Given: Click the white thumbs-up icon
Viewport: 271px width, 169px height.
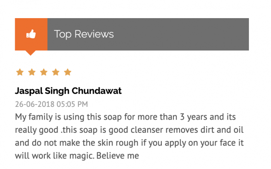Looking at the screenshot, I should (31, 34).
